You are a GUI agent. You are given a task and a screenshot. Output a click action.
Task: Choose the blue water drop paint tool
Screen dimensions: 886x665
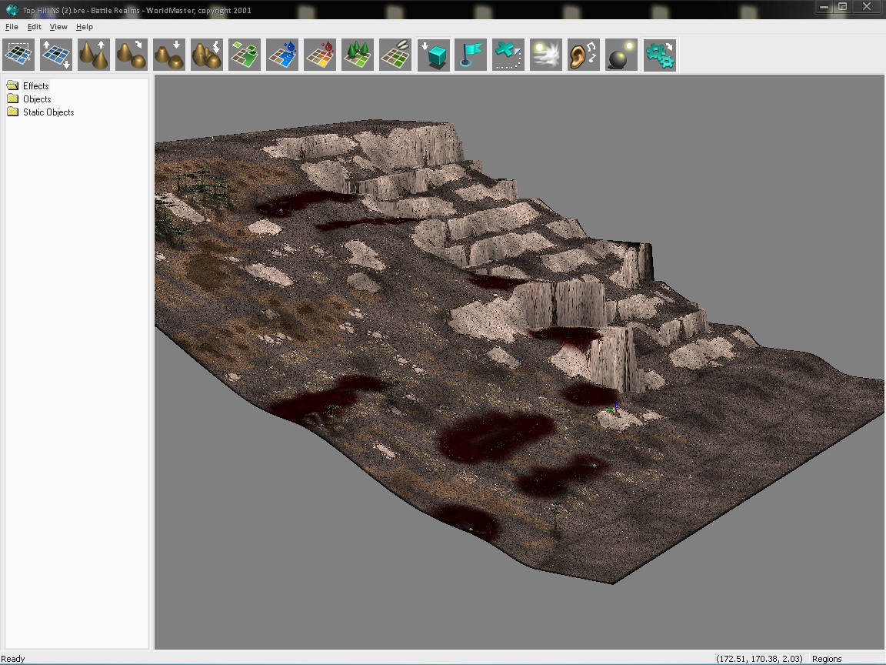[282, 55]
